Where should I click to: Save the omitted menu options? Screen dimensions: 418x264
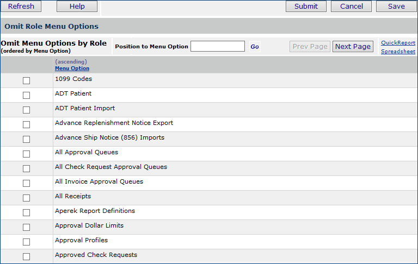[x=396, y=7]
